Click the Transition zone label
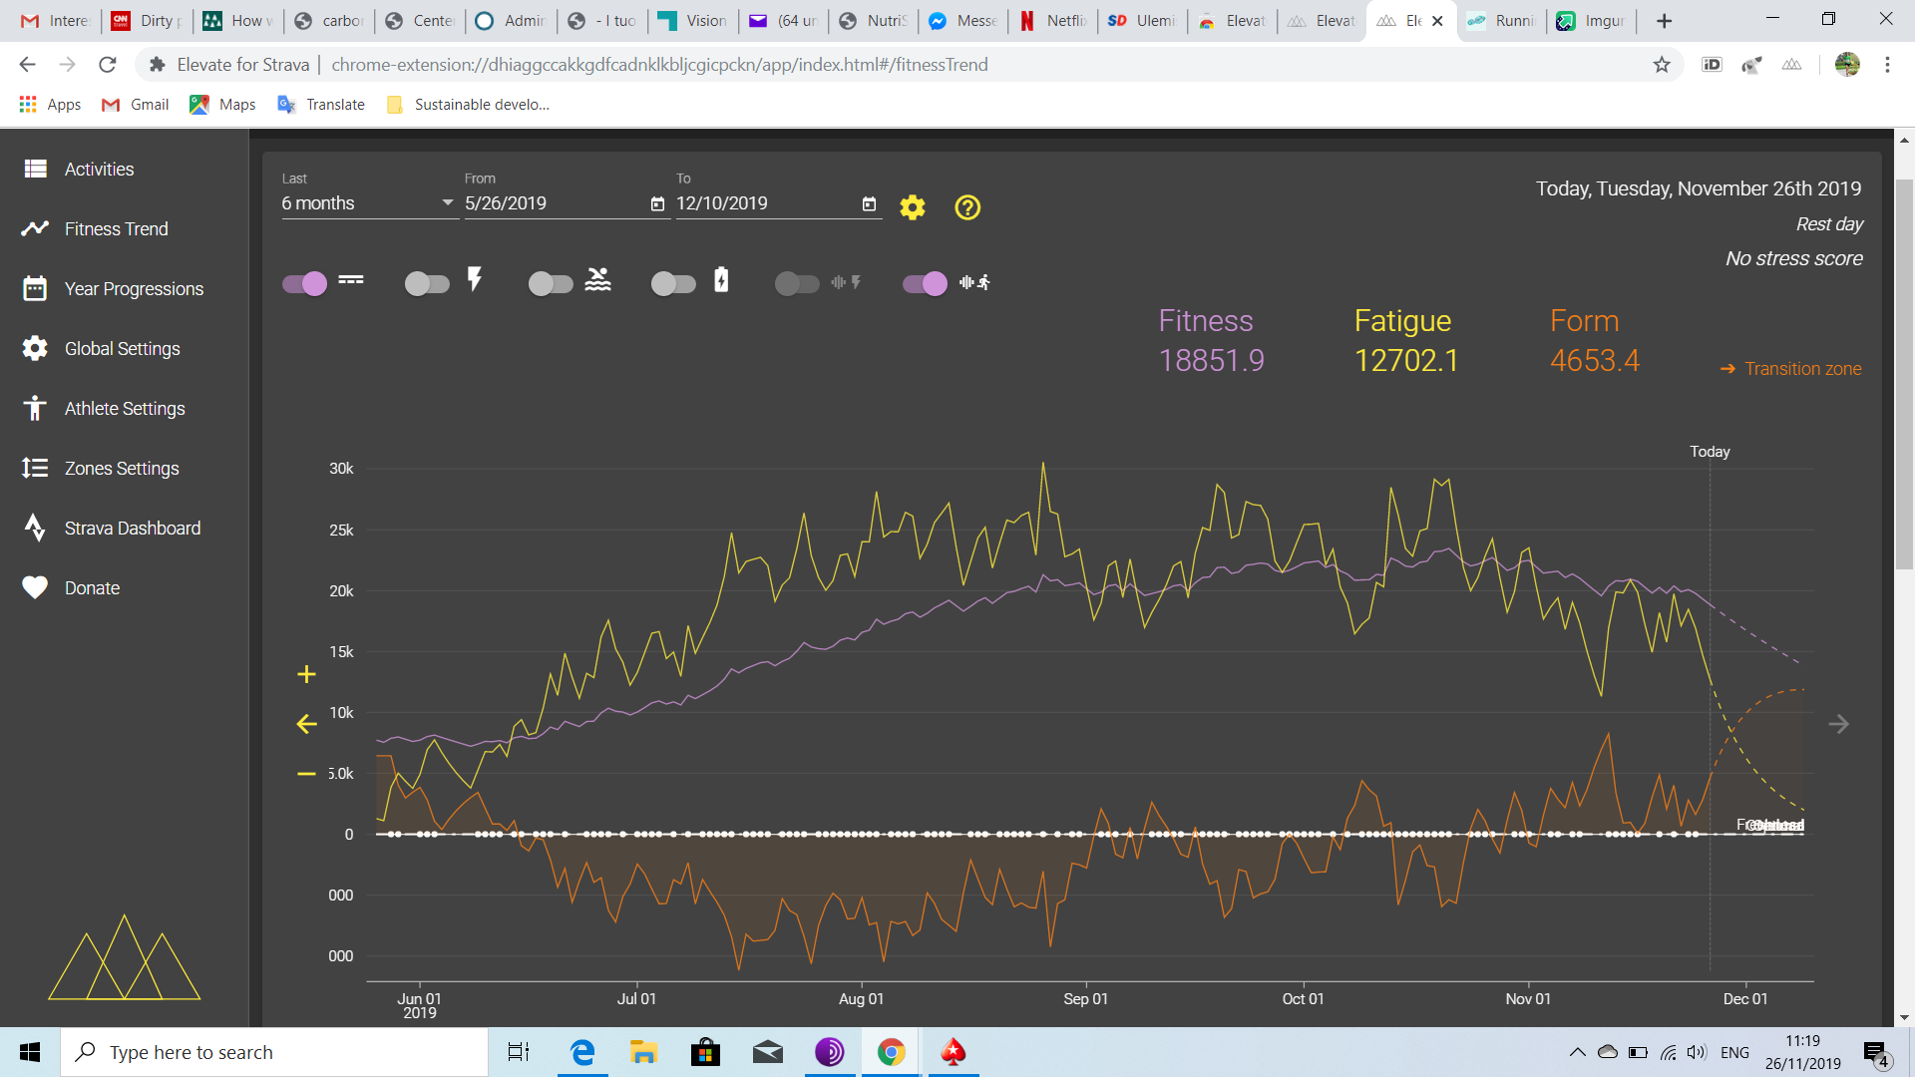 click(x=1802, y=369)
